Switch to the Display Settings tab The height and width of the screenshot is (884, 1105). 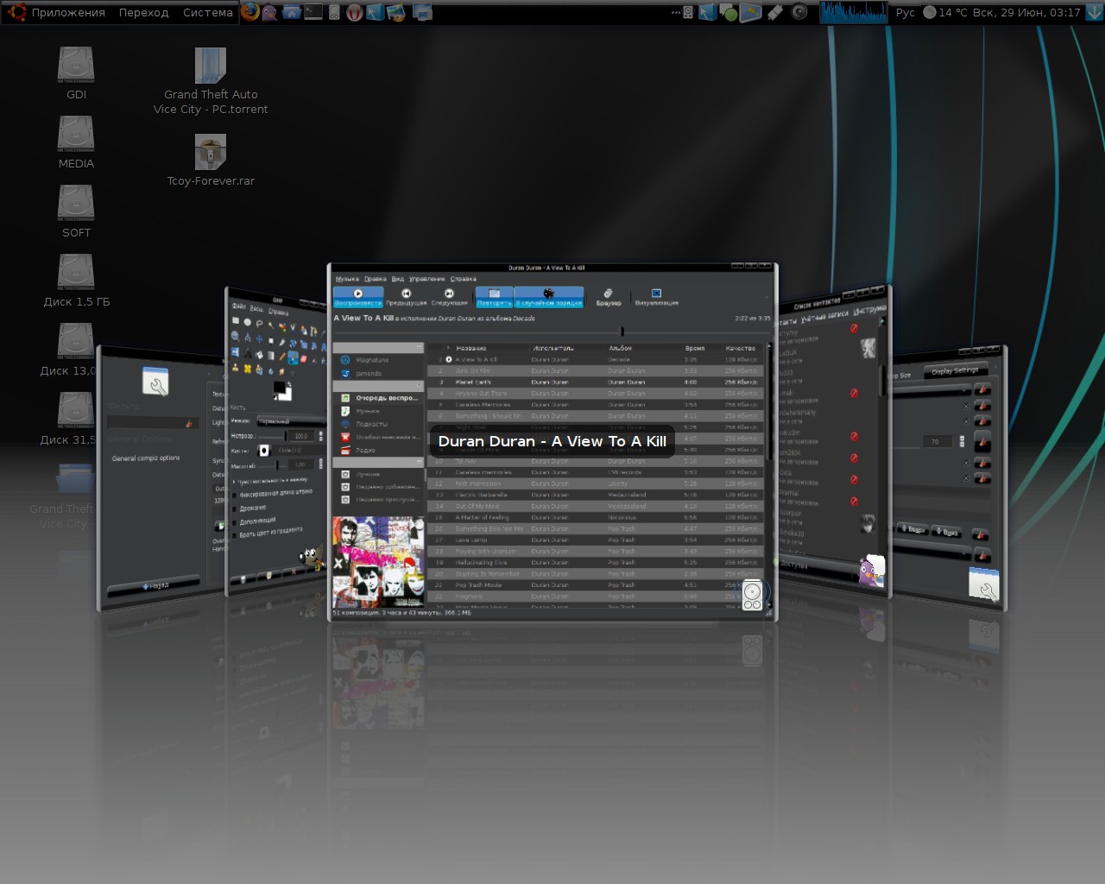coord(955,370)
